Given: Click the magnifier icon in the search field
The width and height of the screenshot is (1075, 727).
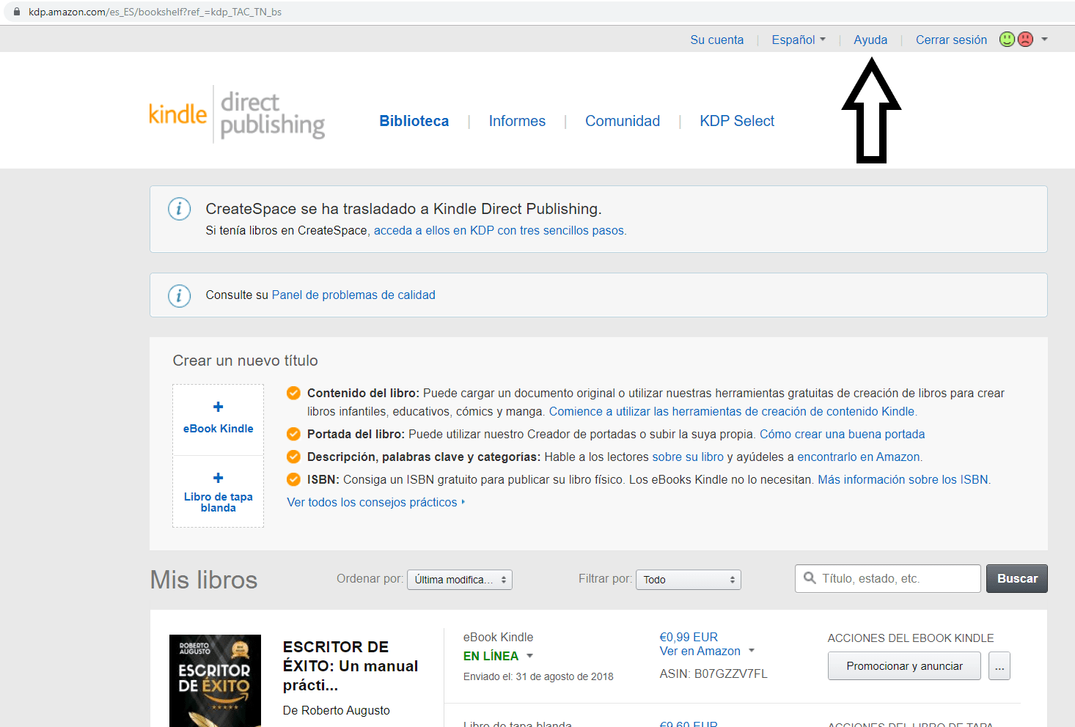Looking at the screenshot, I should 810,578.
